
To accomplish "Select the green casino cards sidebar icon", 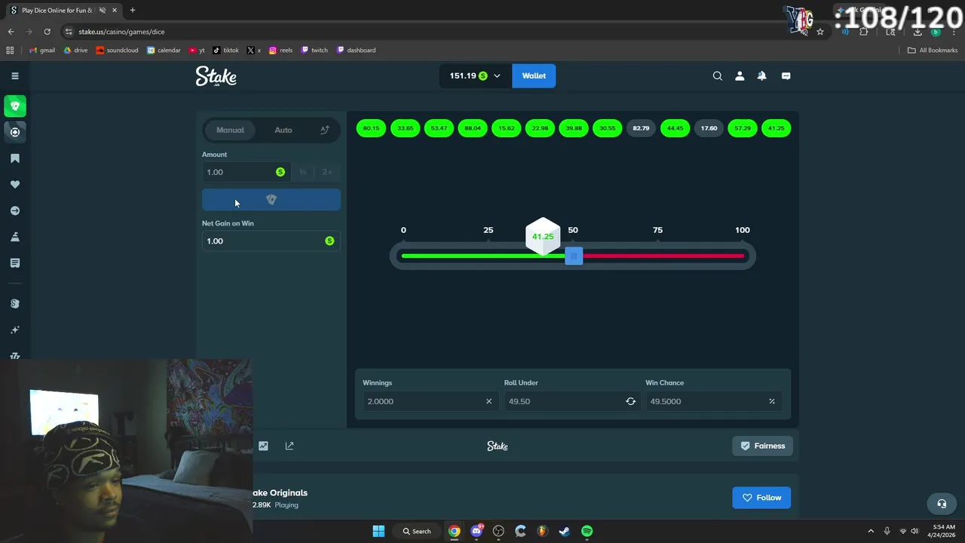I will point(15,106).
